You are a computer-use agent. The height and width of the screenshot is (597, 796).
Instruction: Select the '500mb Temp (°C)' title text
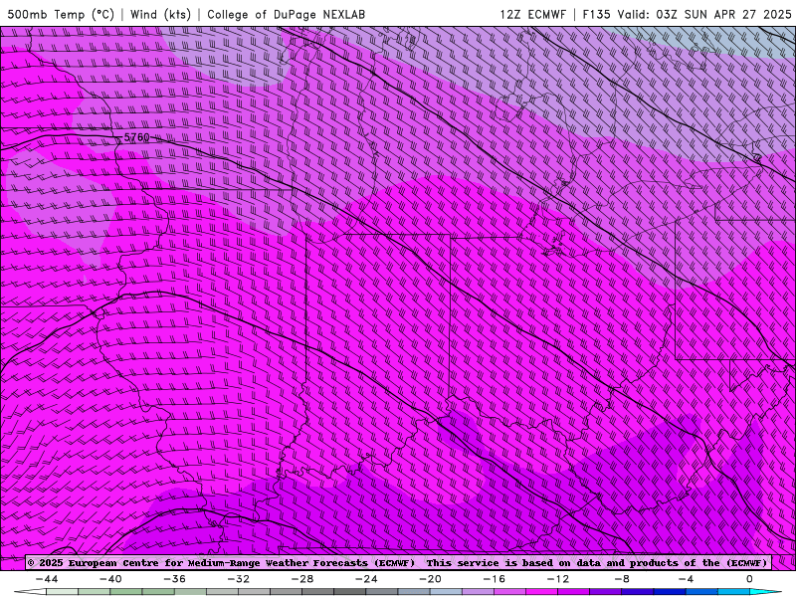coord(61,14)
